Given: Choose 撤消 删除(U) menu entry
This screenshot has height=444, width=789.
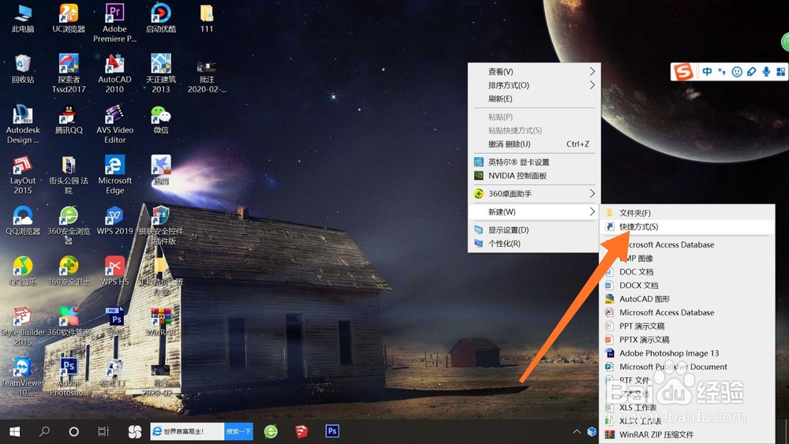Looking at the screenshot, I should point(534,144).
